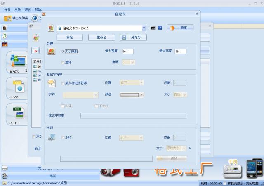Click the preset icon in middle dialog
The height and width of the screenshot is (186, 264).
point(36,38)
